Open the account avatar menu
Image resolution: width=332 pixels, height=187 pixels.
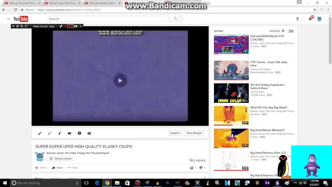coord(319,19)
